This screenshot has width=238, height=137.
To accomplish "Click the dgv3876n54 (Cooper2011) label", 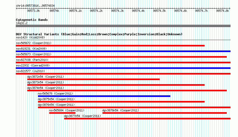I will pos(56,105).
